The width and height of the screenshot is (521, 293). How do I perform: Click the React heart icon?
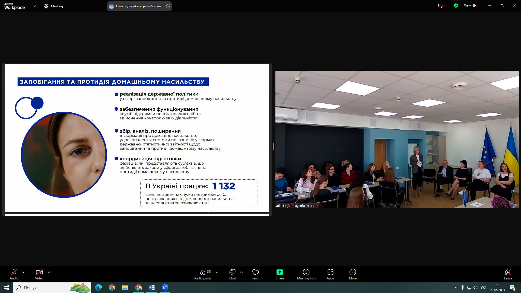click(x=255, y=272)
